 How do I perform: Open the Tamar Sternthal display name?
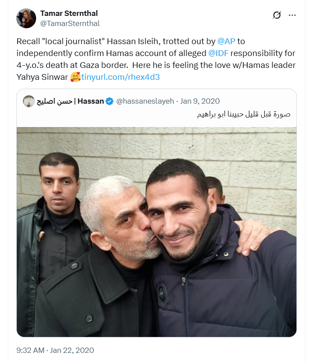pyautogui.click(x=69, y=13)
